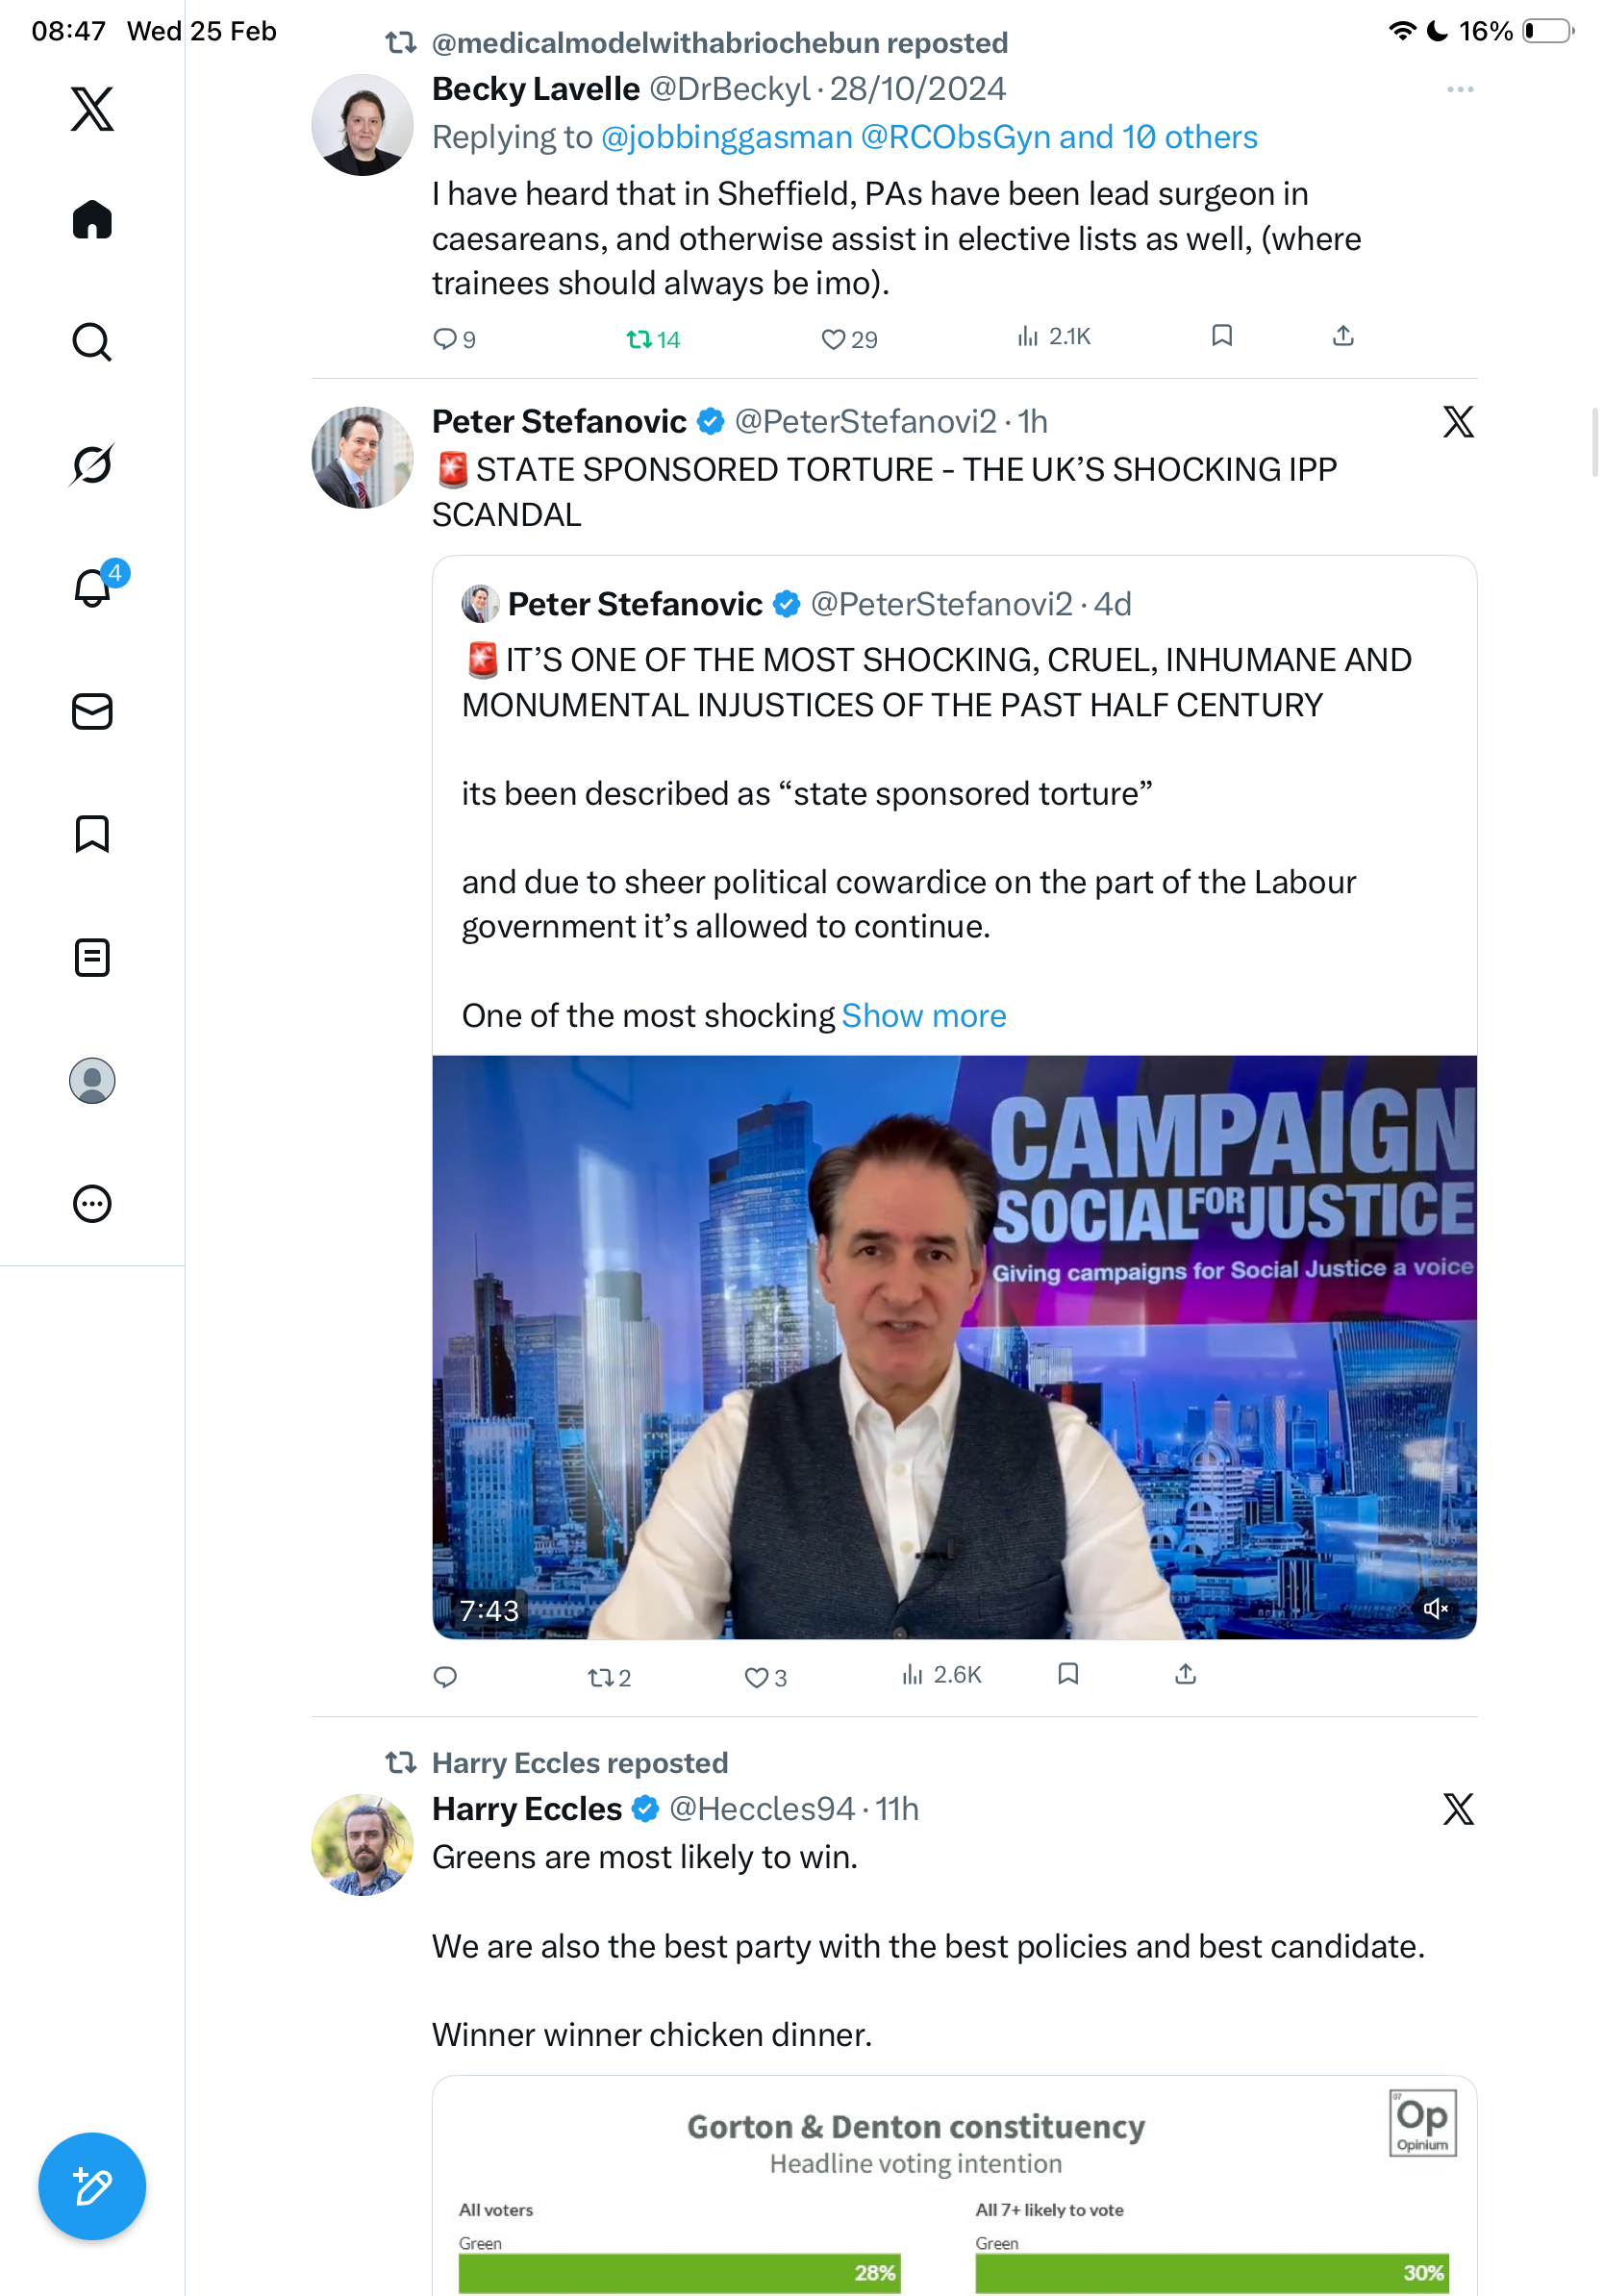Tap the compose post button
1604x2296 pixels.
92,2186
